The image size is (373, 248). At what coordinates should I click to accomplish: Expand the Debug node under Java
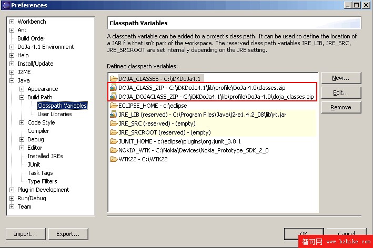(x=22, y=139)
